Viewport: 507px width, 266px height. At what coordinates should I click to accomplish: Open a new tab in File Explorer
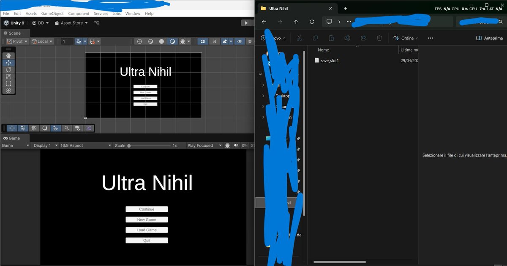(x=345, y=8)
